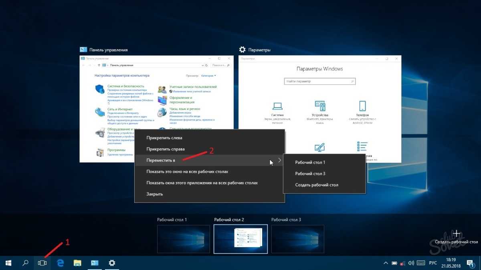Click the Windows Start button
Image resolution: width=481 pixels, height=270 pixels.
8,263
